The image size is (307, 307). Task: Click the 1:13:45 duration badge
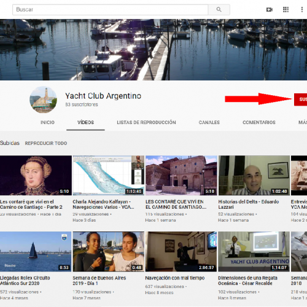(134, 192)
